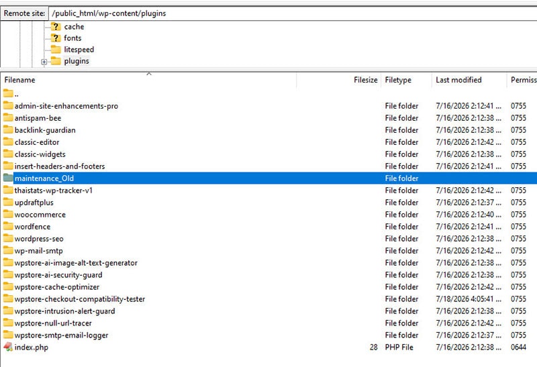Select the wpstore-intrusion-alert-guard filename
537x367 pixels.
click(64, 311)
